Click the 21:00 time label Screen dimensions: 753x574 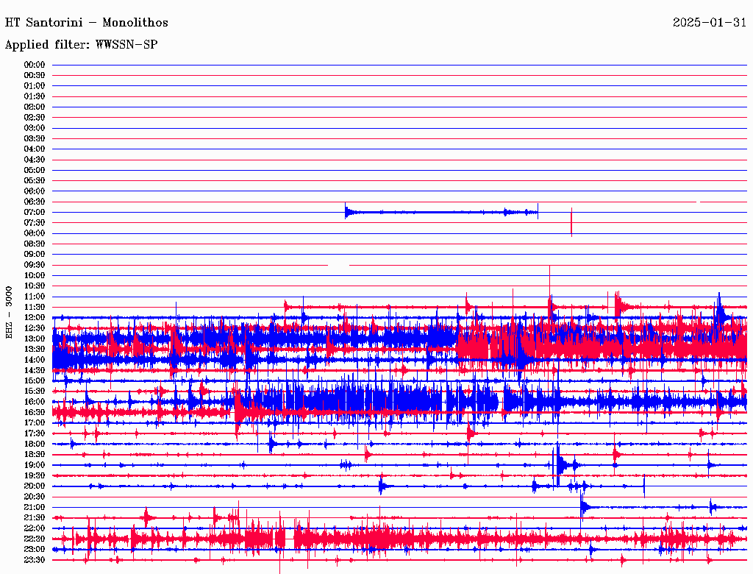tap(35, 507)
